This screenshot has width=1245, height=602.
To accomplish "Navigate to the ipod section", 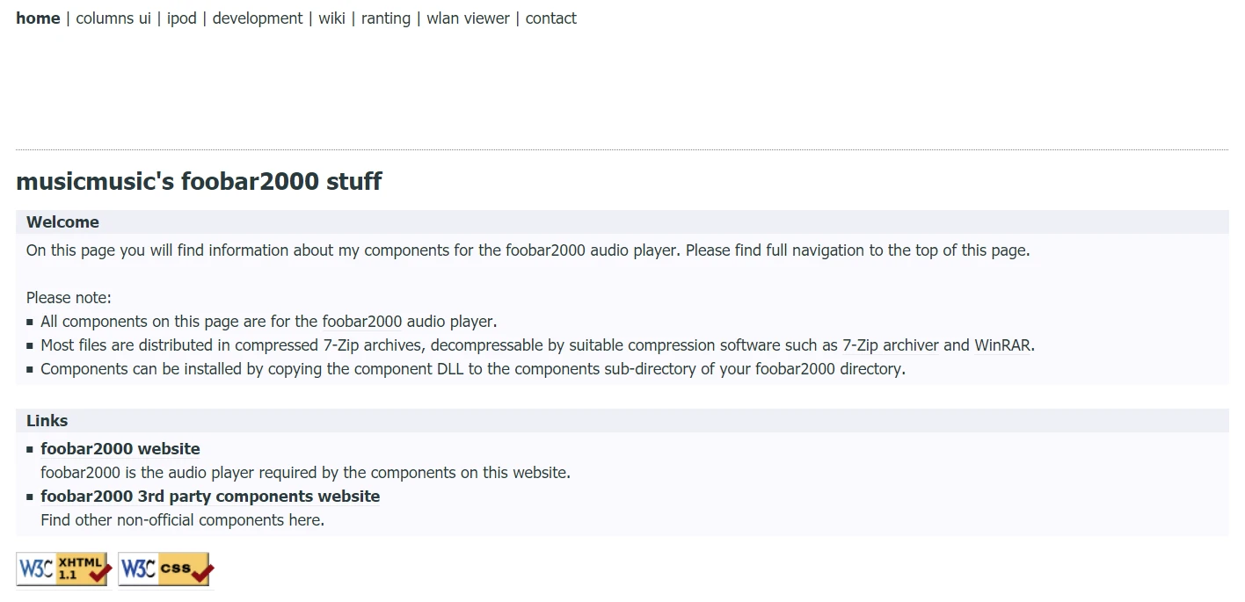I will (x=182, y=18).
